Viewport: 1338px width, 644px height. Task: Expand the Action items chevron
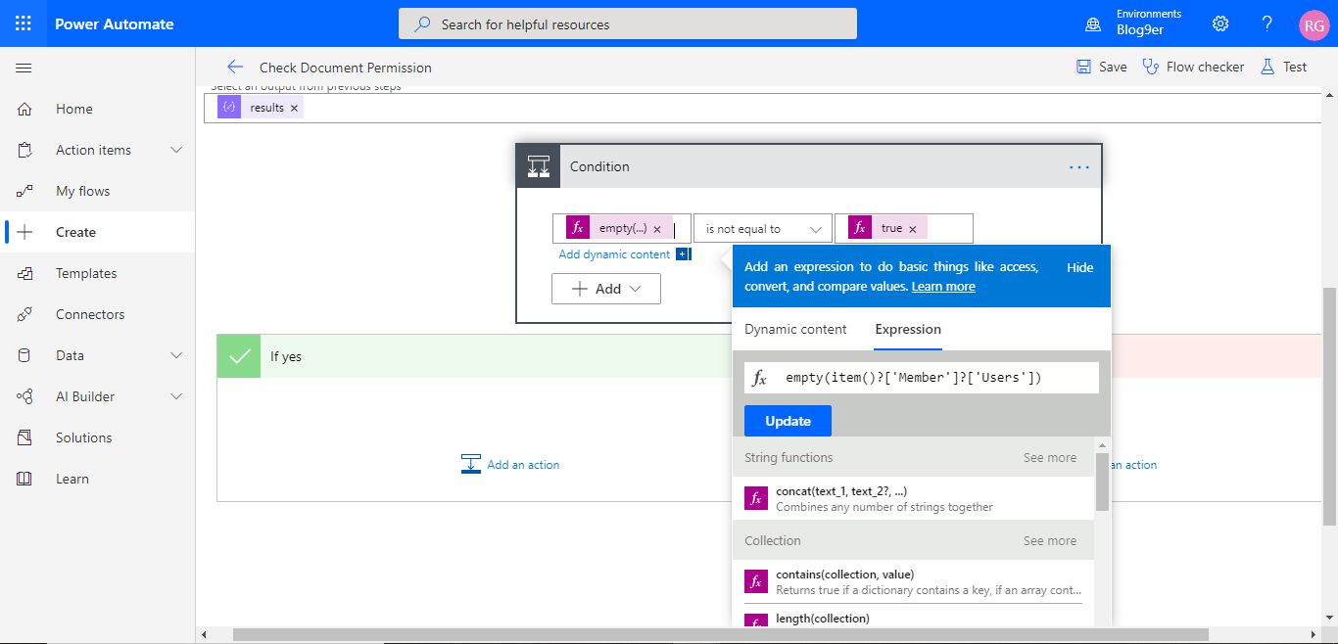pyautogui.click(x=176, y=150)
